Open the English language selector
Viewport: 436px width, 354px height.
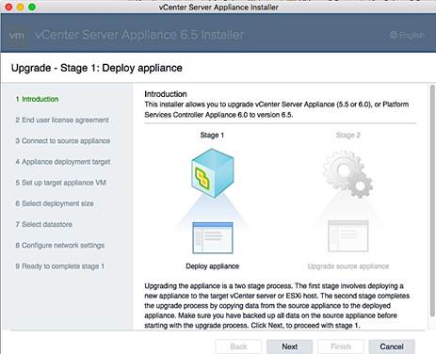pos(407,35)
